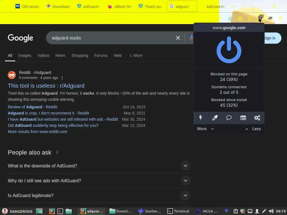Switch to the 'AdGuard –' browser tab
The width and height of the screenshot is (287, 215).
click(89, 6)
